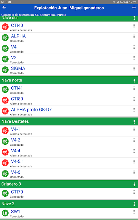Image resolution: width=138 pixels, height=220 pixels.
Task: Open overflow menu for V4-1 device
Action: 134,129
